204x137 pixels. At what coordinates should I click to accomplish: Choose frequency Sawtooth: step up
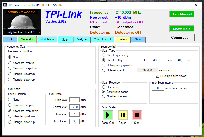[21, 63]
